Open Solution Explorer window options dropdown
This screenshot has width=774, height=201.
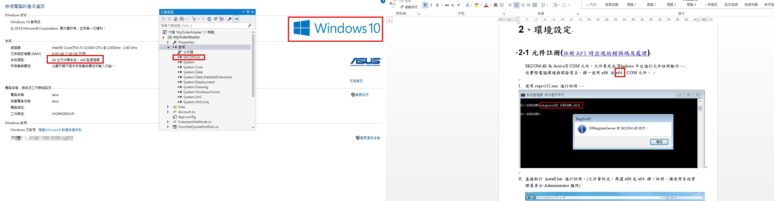tap(243, 12)
